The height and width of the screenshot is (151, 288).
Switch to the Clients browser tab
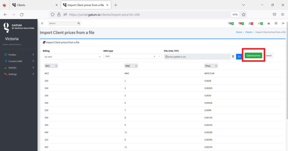coord(35,5)
